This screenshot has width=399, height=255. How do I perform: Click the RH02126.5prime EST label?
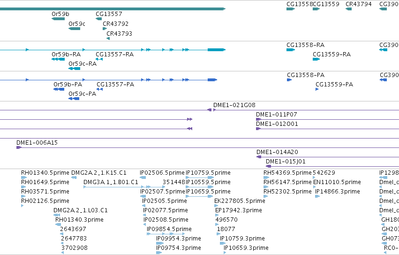[x=45, y=201]
